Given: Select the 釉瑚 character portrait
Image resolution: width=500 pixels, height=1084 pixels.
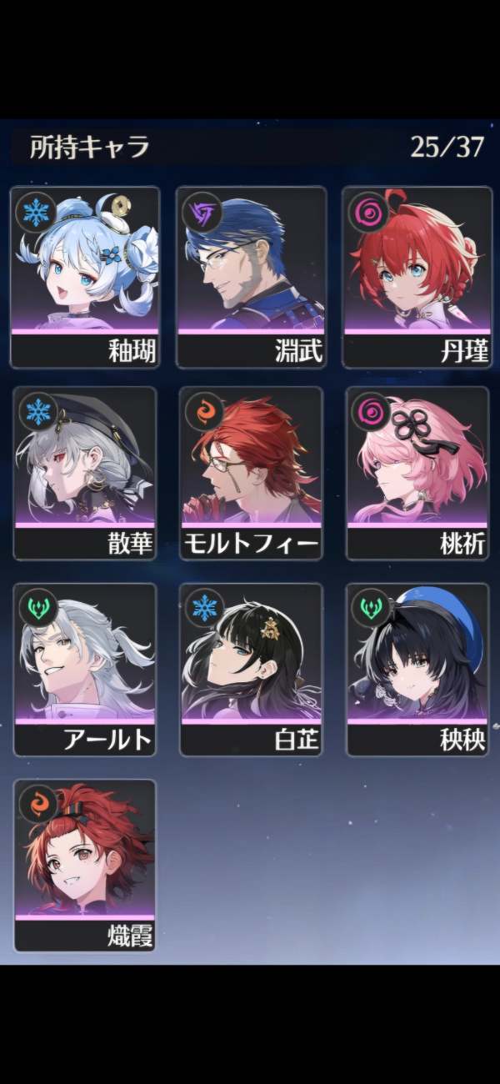Looking at the screenshot, I should 85,259.
